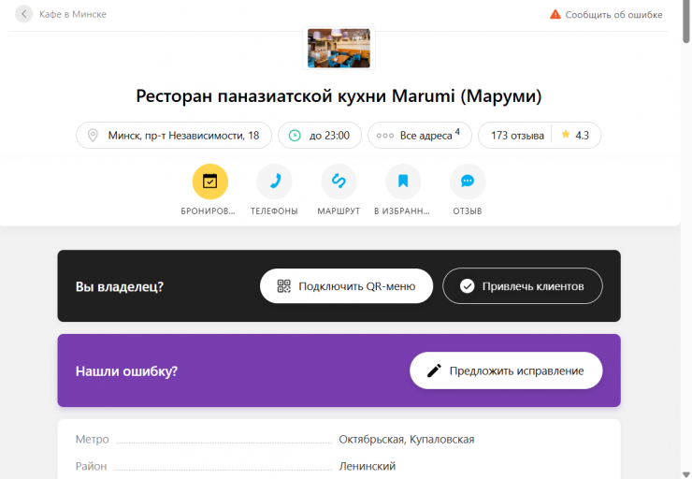Open 173 отзыва reviews
Image resolution: width=692 pixels, height=479 pixels.
click(x=517, y=136)
